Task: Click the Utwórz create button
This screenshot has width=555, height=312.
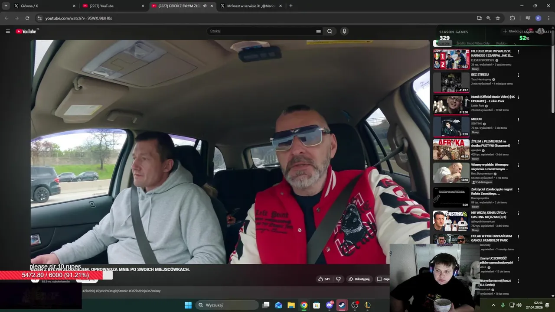Action: [510, 31]
